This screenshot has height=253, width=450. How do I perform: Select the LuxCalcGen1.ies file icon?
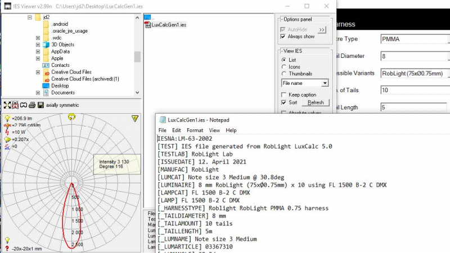coord(147,25)
